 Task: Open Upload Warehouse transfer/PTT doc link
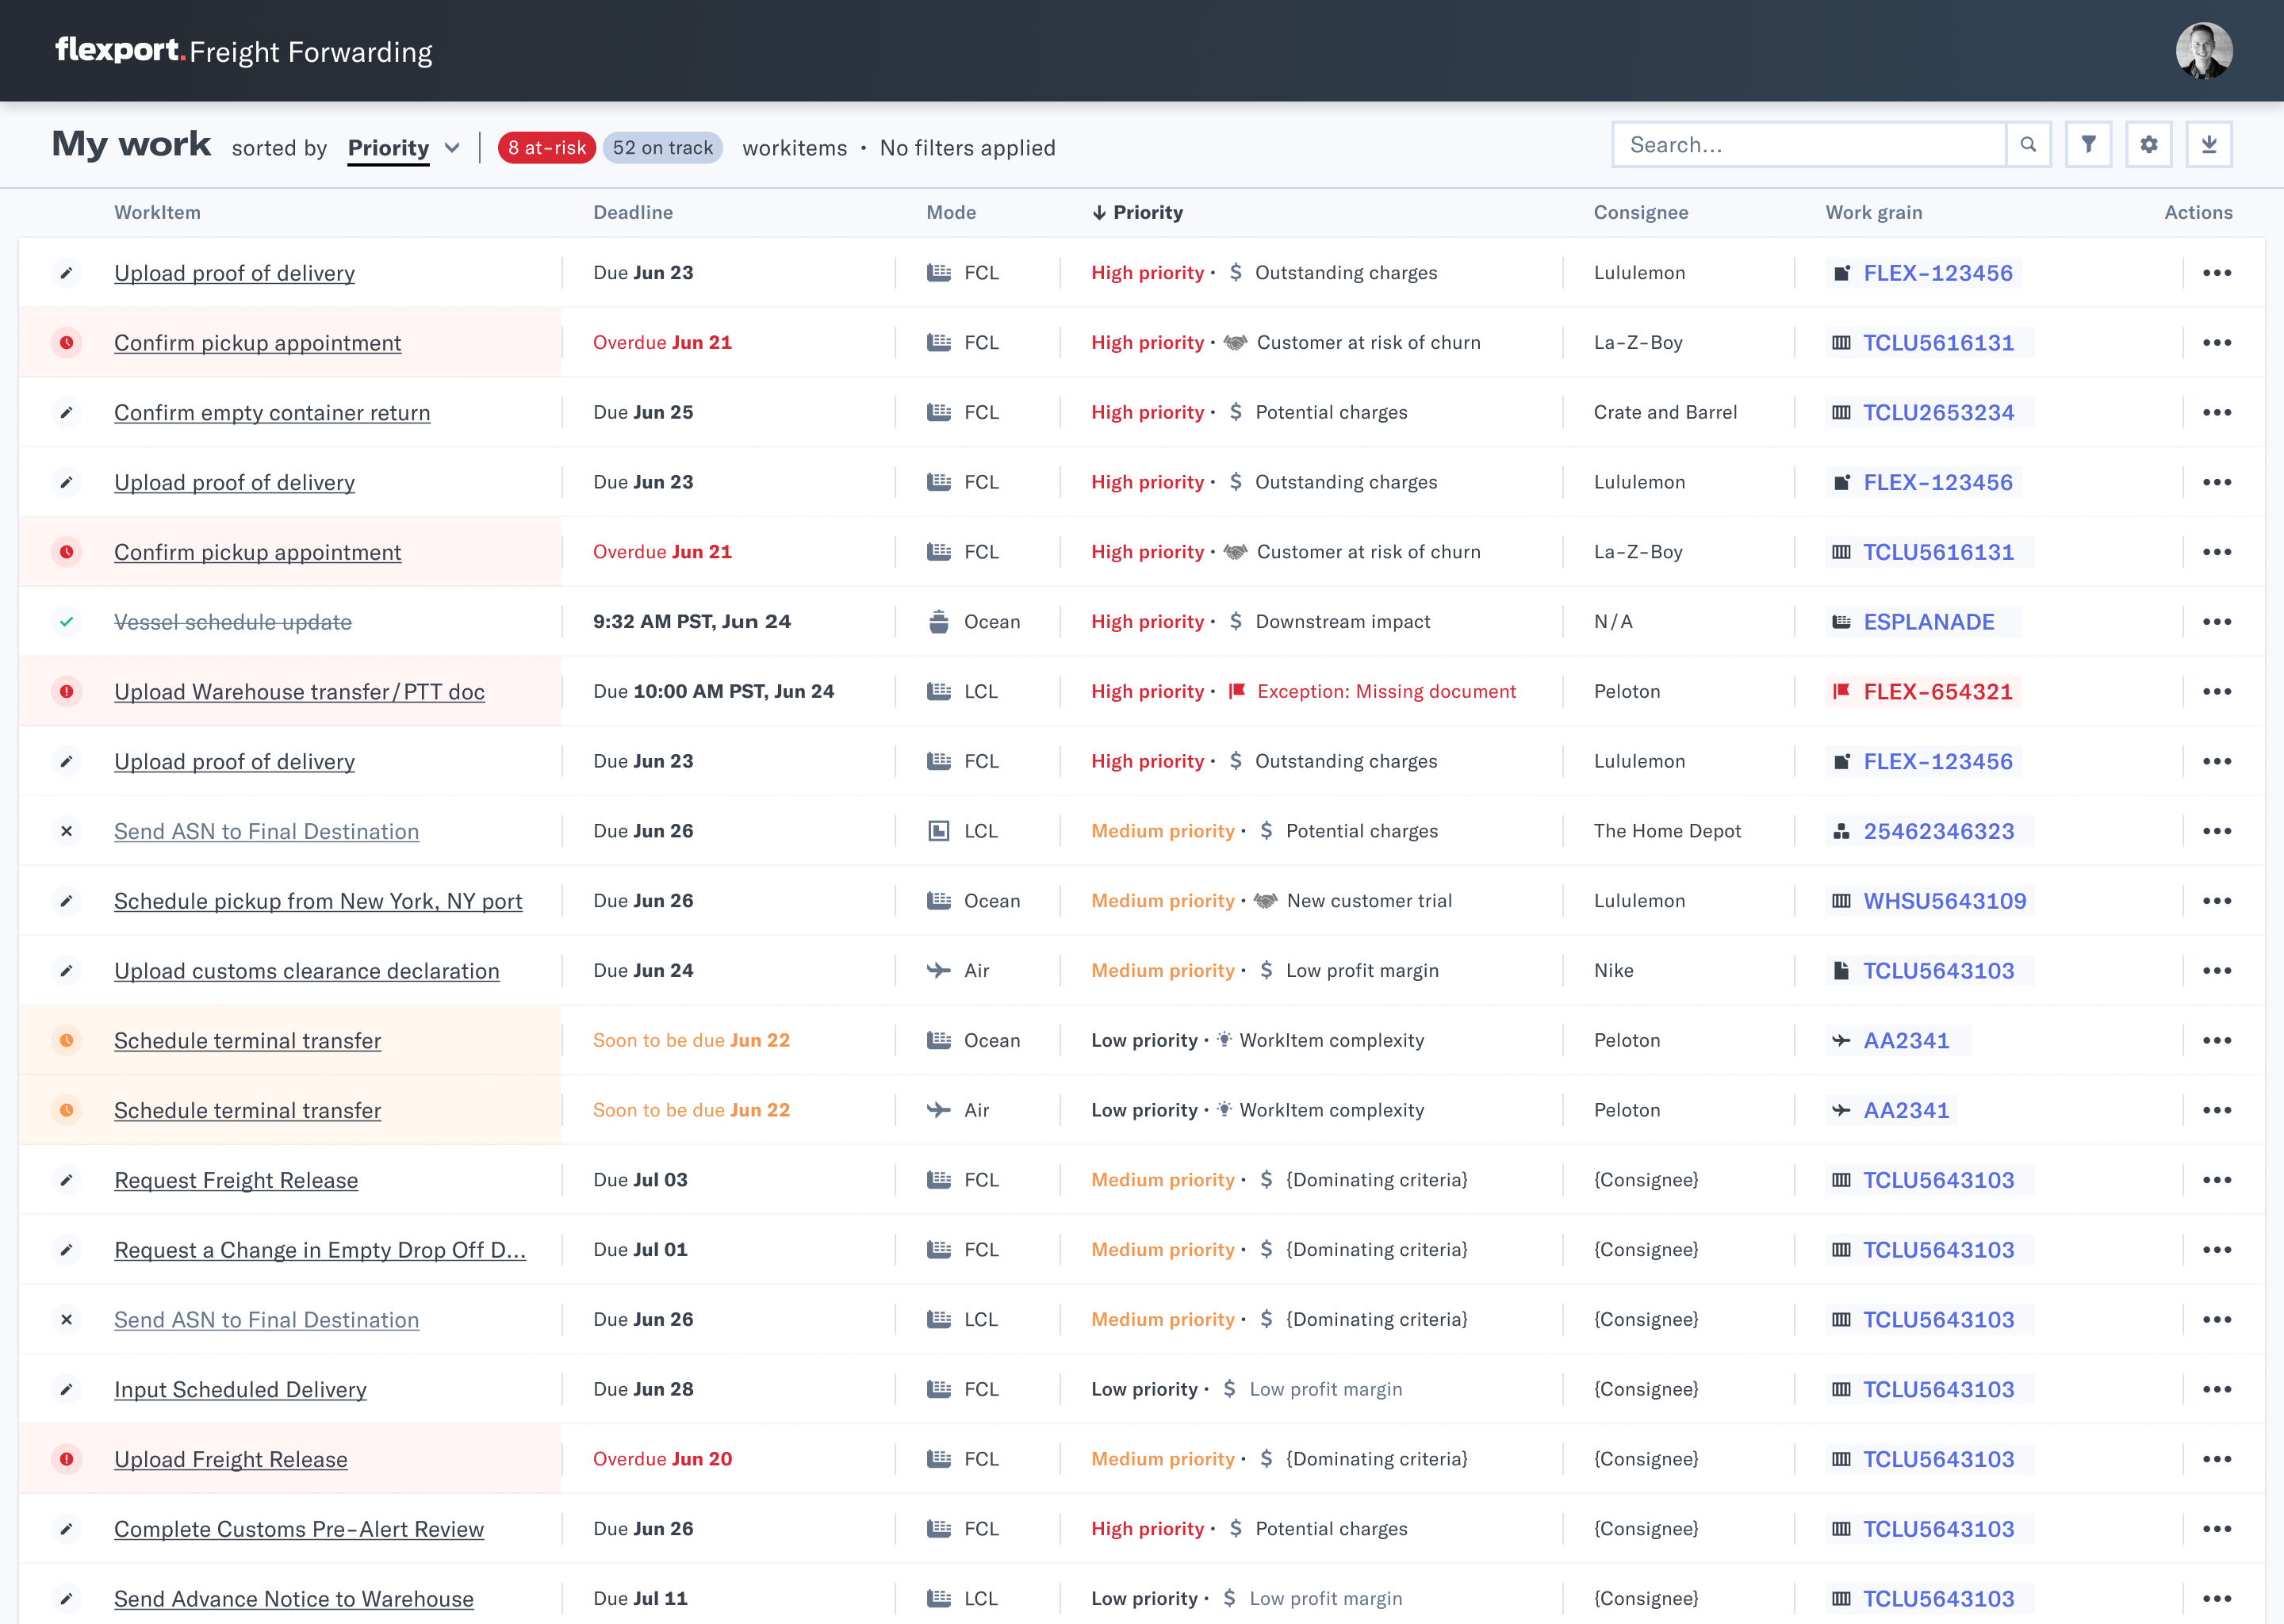pos(299,692)
